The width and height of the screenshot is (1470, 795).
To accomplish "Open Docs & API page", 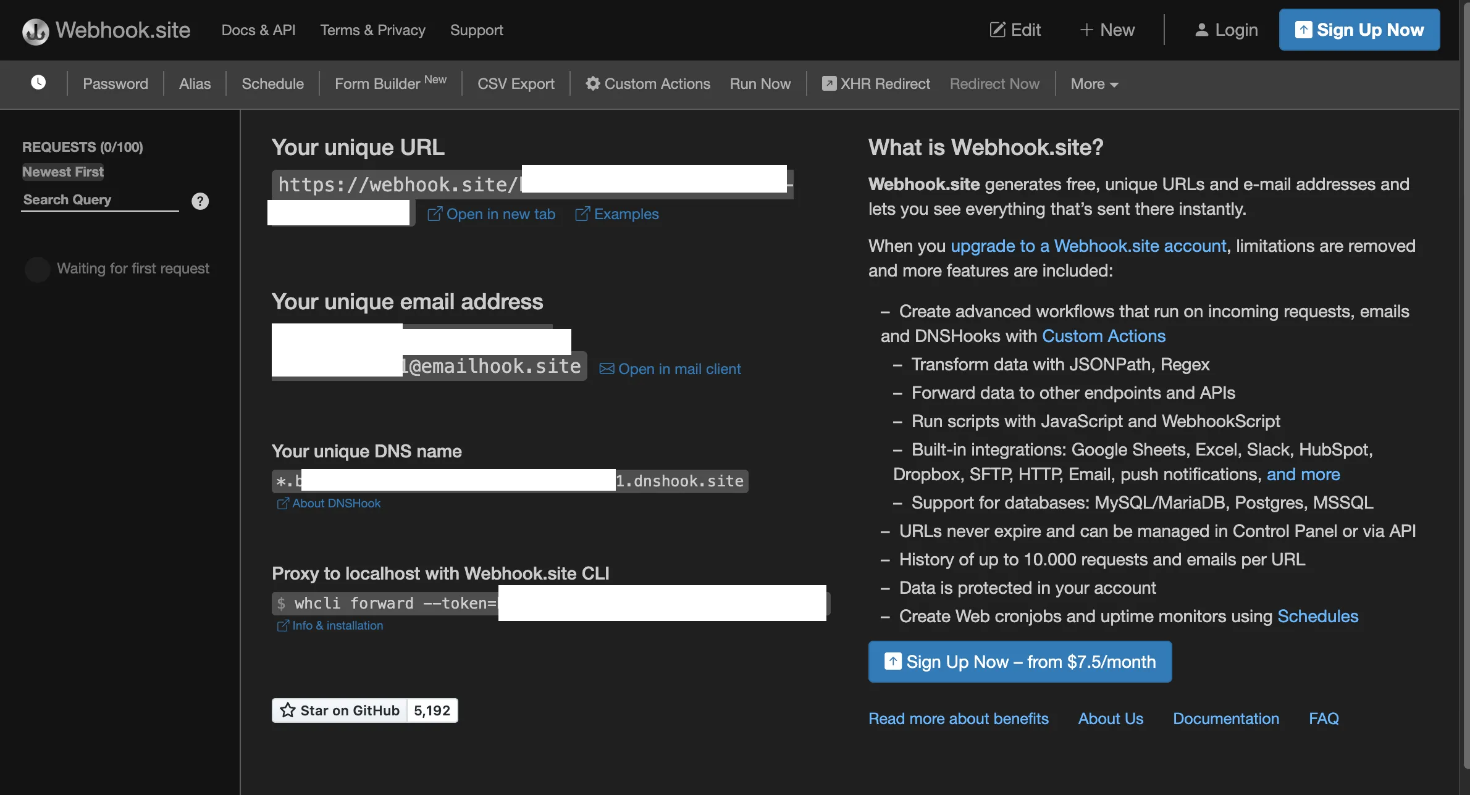I will click(x=258, y=30).
